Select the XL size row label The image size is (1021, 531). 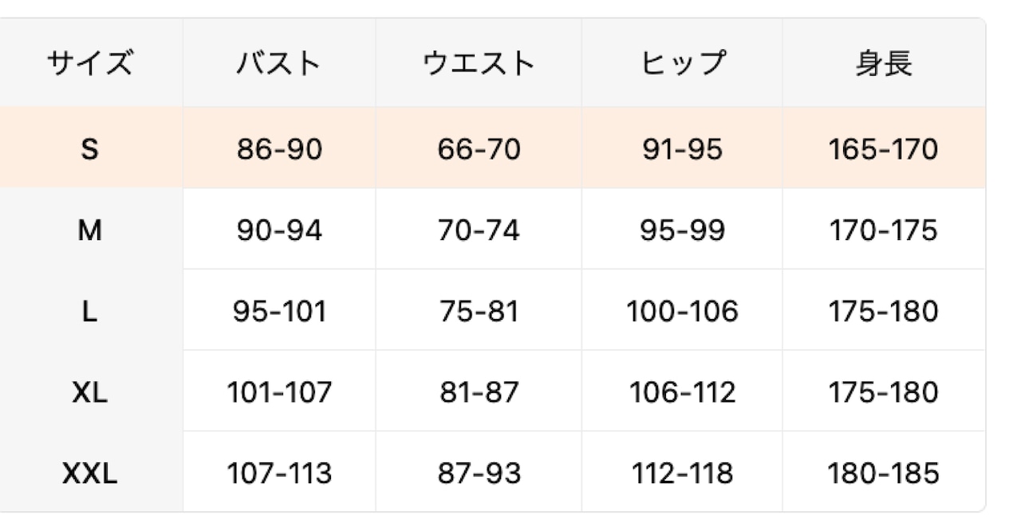[89, 392]
